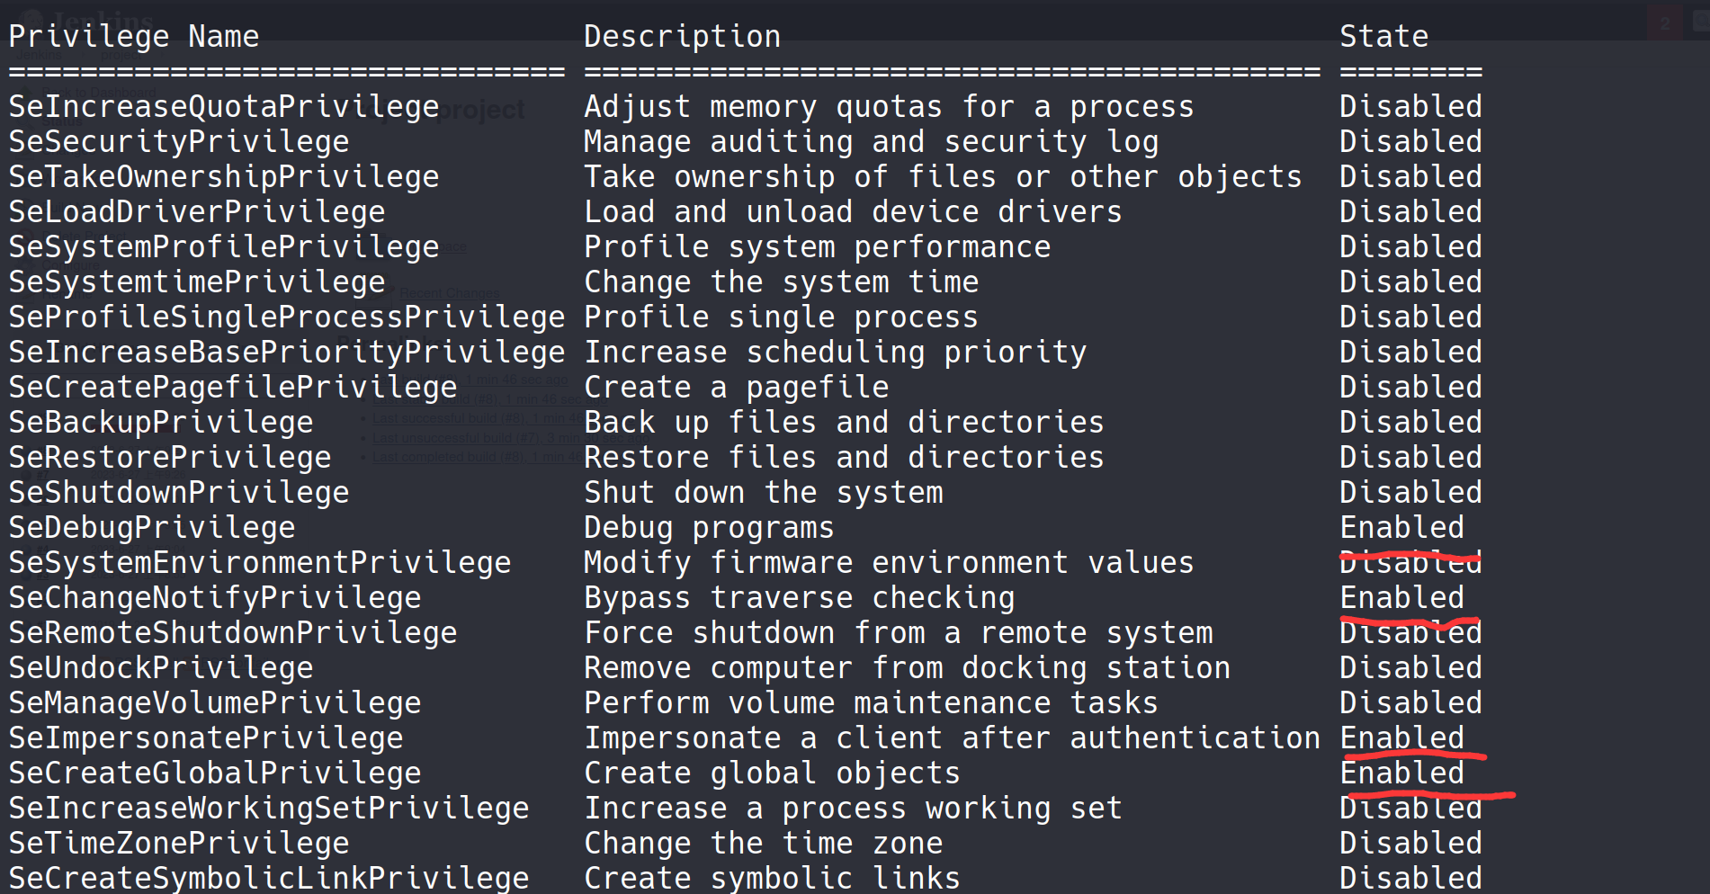The width and height of the screenshot is (1710, 894).
Task: Select the SeShutdownPrivilege name
Action: pyautogui.click(x=179, y=493)
